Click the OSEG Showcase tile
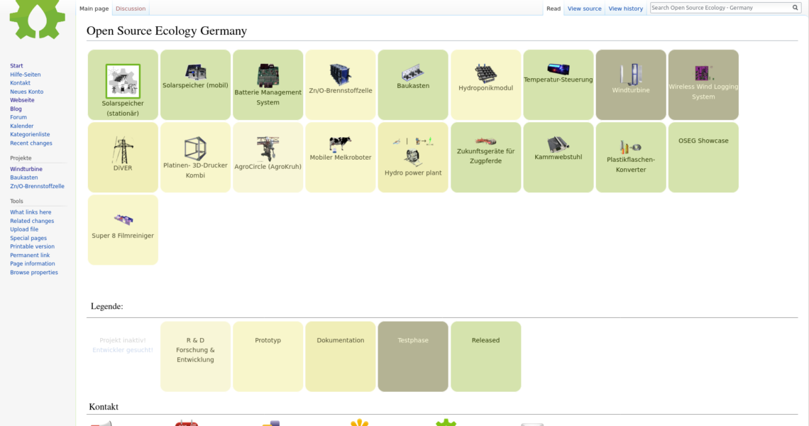The image size is (809, 426). tap(703, 141)
